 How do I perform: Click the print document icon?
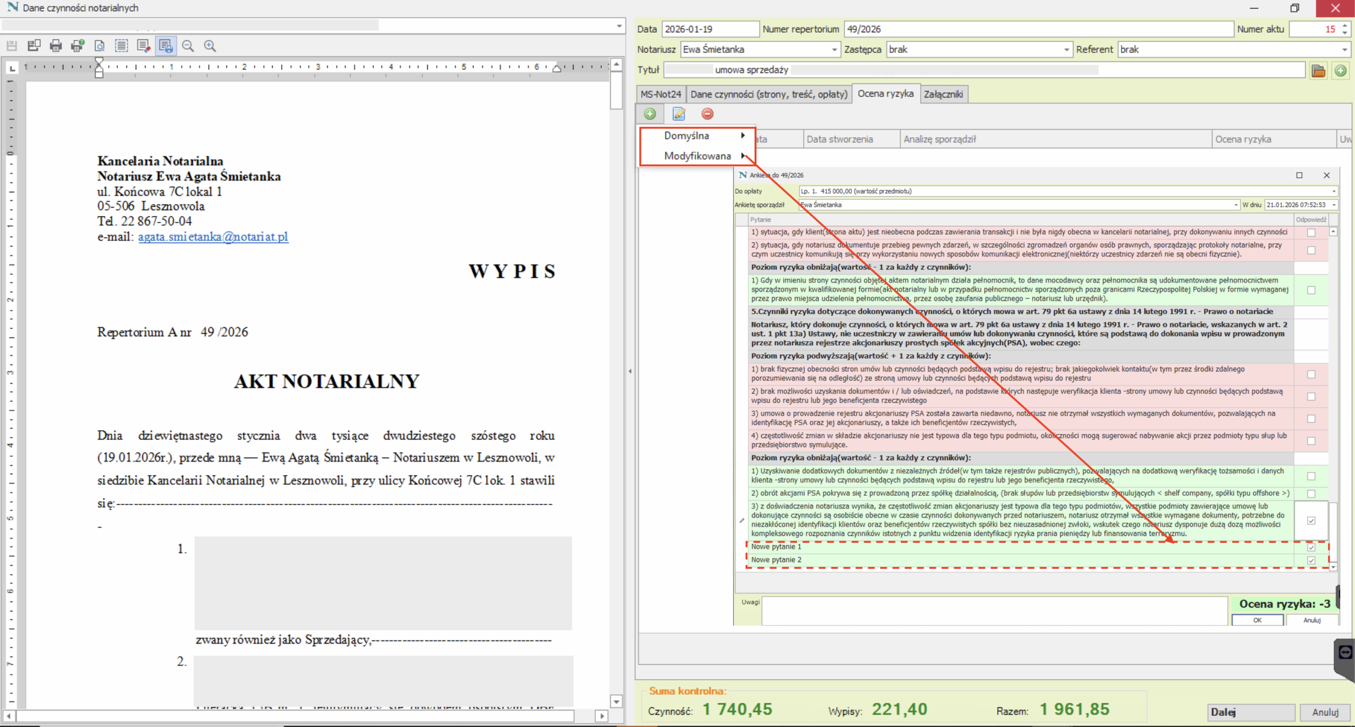point(56,46)
